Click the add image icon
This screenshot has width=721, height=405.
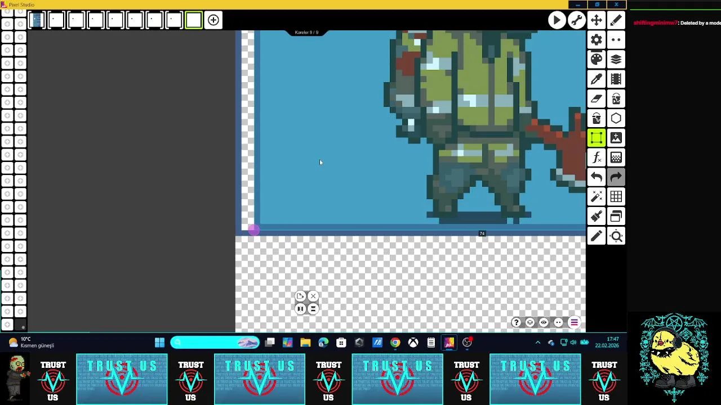(x=616, y=138)
